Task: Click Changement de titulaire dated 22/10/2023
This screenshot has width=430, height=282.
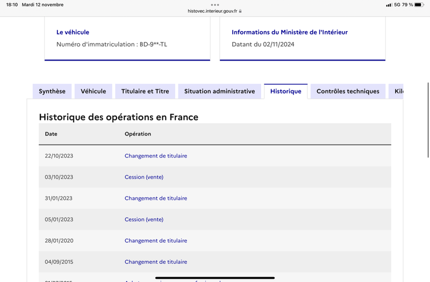Action: click(x=156, y=156)
